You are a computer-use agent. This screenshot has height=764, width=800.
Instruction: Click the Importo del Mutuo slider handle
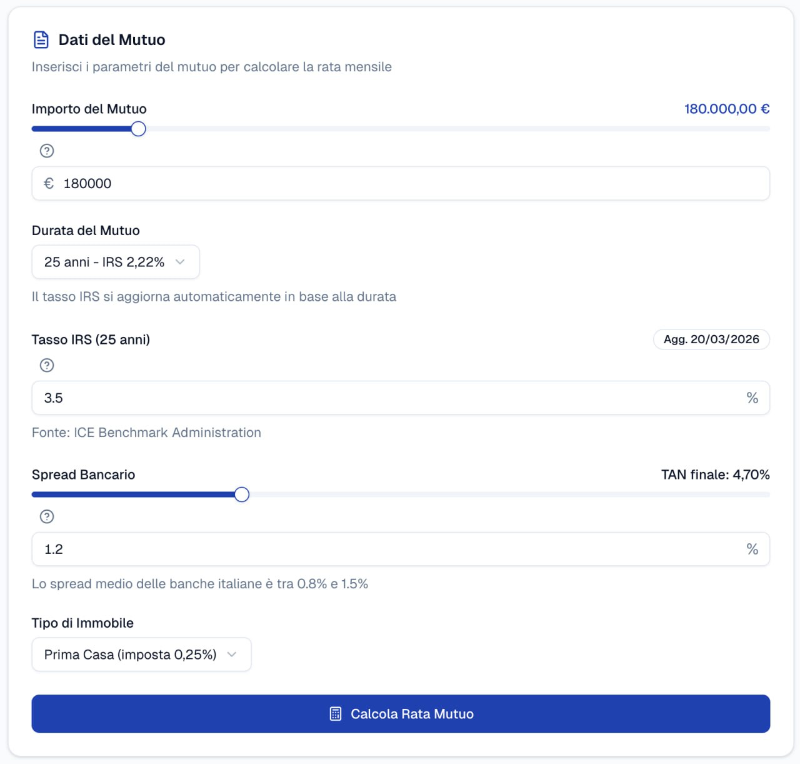tap(138, 129)
